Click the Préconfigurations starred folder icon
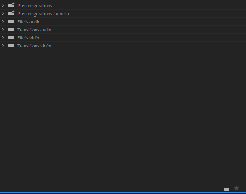Viewport: 246px width, 194px height. coord(11,6)
